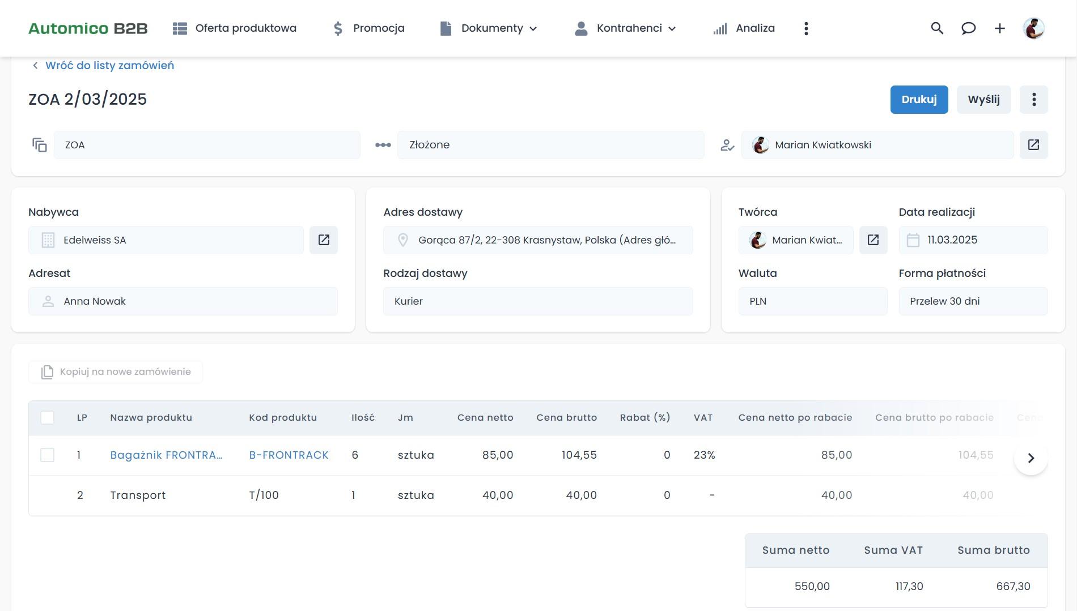Open header overflow three dots menu
The height and width of the screenshot is (611, 1077).
[x=806, y=28]
